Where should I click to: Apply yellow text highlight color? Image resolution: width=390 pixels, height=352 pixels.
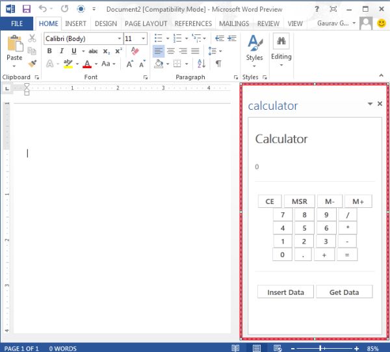[x=68, y=64]
